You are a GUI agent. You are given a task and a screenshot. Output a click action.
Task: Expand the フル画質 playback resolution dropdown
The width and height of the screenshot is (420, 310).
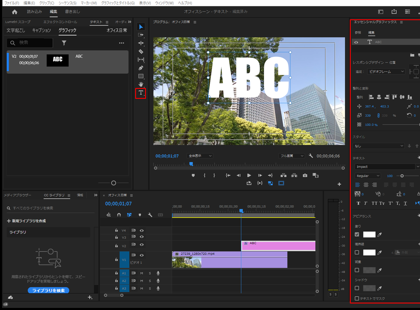[292, 156]
